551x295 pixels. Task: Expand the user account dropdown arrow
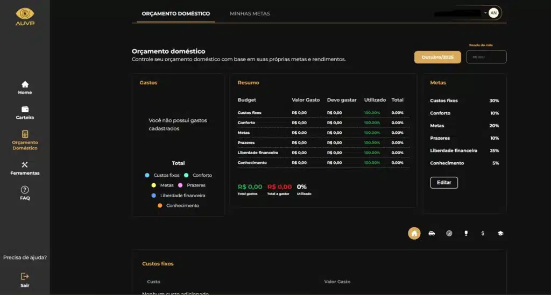pyautogui.click(x=485, y=13)
